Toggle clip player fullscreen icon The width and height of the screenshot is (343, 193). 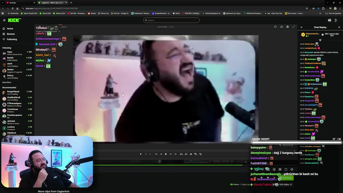coord(286,169)
